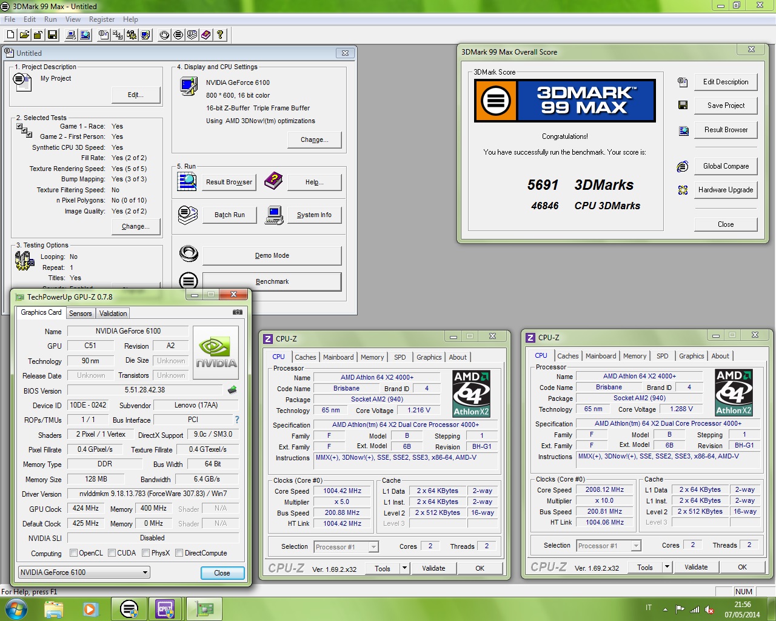Open the Mainboard tab in left CPU-Z
The height and width of the screenshot is (621, 776).
(338, 357)
